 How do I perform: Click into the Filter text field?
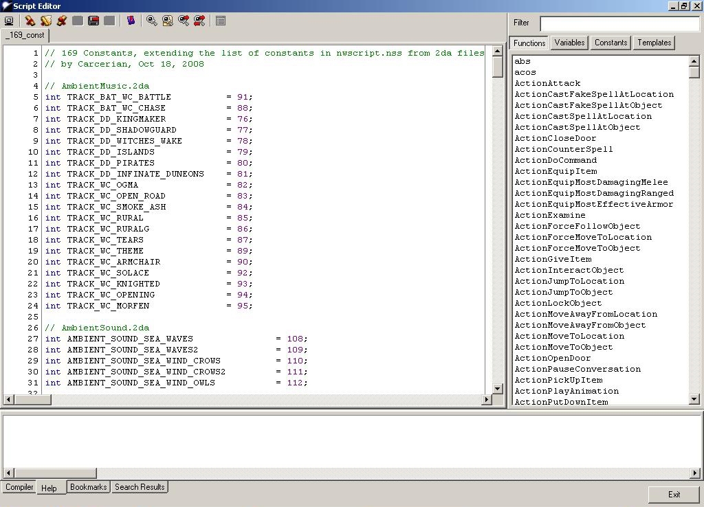tap(619, 23)
